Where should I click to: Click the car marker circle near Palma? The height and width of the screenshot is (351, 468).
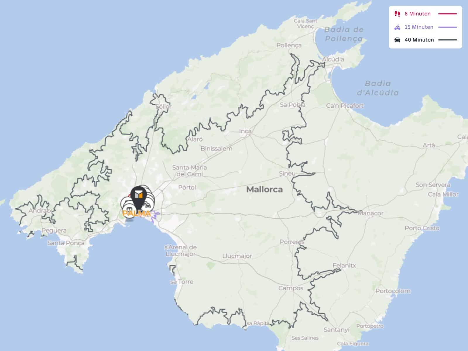148,205
